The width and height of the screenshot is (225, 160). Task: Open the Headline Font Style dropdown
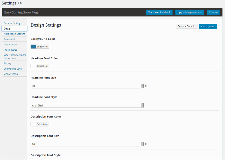pos(87,105)
